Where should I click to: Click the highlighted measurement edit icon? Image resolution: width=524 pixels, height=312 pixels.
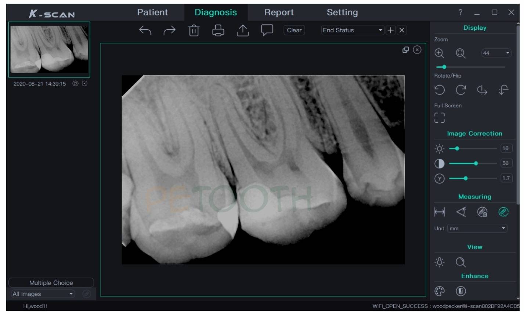(x=503, y=212)
